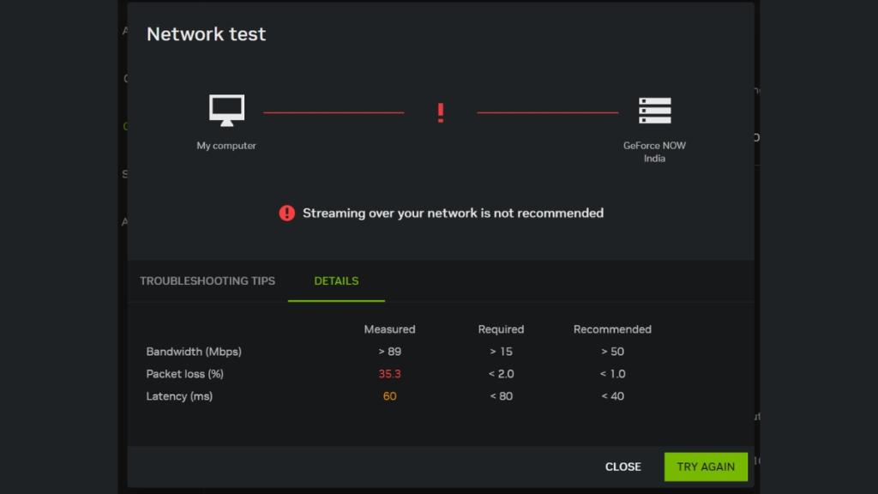The width and height of the screenshot is (878, 494).
Task: Click the Latency (ms) row label
Action: (x=177, y=396)
